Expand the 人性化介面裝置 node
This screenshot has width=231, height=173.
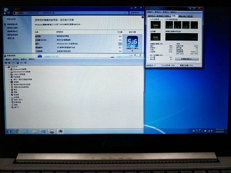[x=9, y=74]
